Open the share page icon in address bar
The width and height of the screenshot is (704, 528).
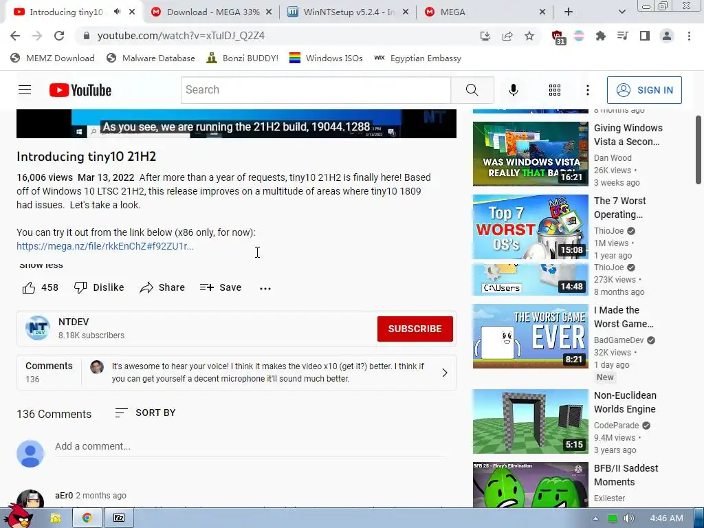coord(507,36)
